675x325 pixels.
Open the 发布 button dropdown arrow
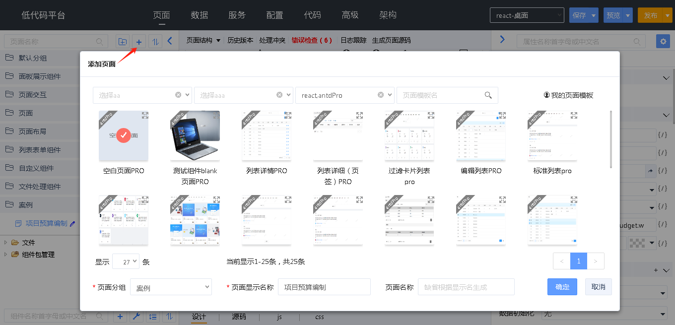tap(667, 15)
